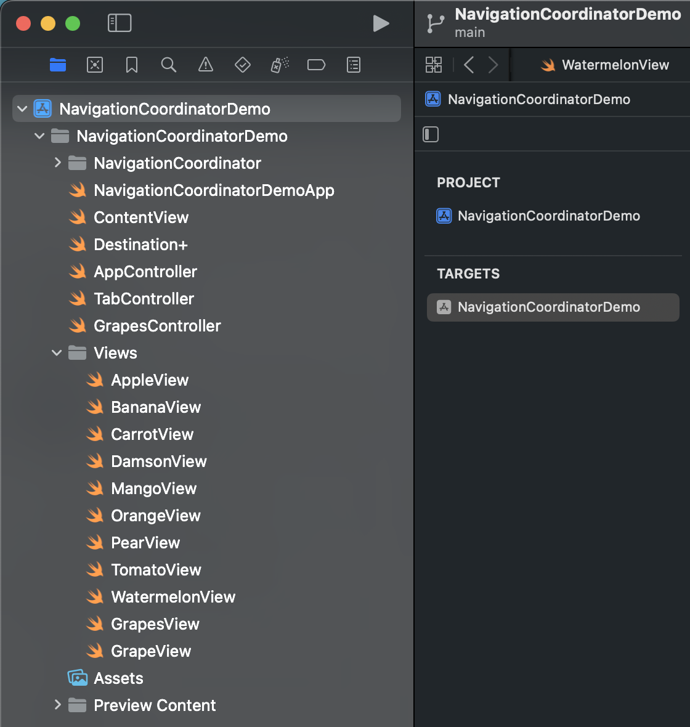690x727 pixels.
Task: Show the Debug navigator spray icon
Action: tap(280, 65)
